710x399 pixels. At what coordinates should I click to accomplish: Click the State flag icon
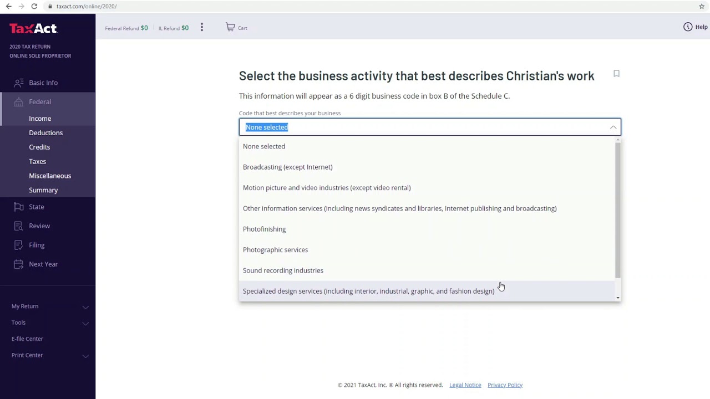19,207
